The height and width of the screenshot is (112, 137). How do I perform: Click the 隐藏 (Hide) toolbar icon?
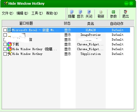click(71, 14)
